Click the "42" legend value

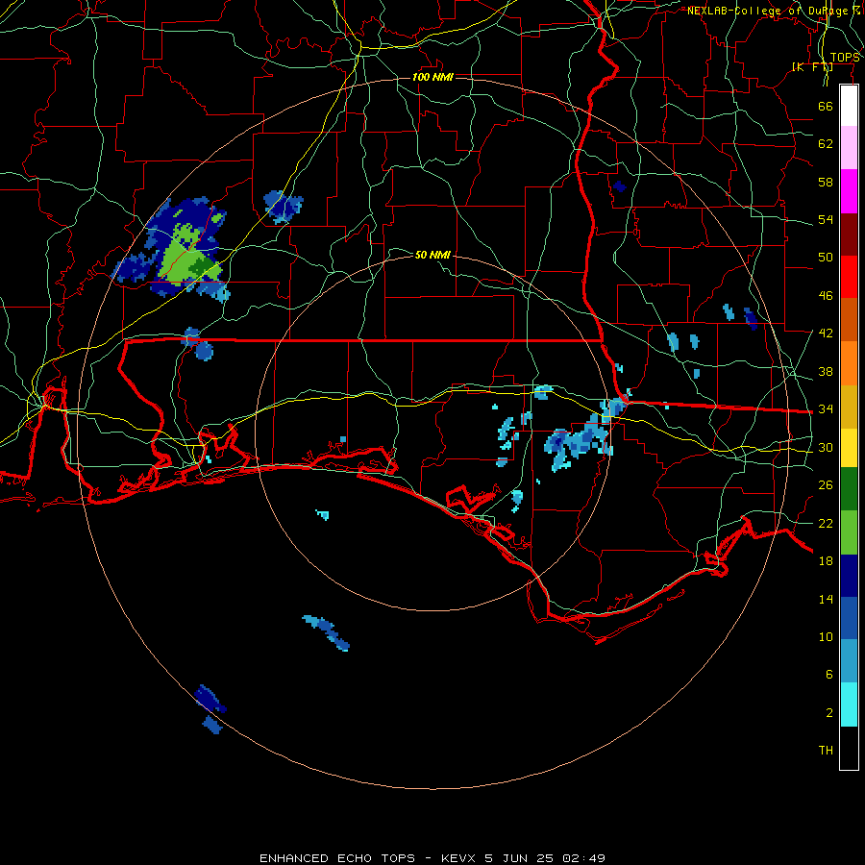[826, 334]
